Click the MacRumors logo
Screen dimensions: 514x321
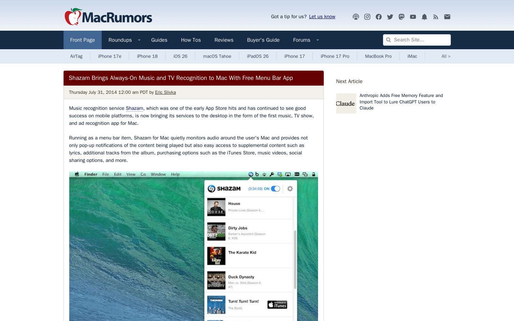click(109, 17)
